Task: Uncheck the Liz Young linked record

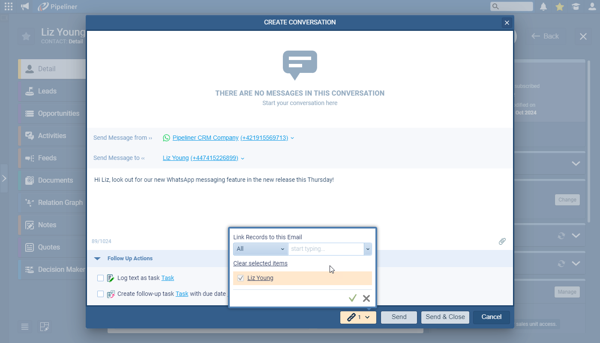Action: click(240, 278)
